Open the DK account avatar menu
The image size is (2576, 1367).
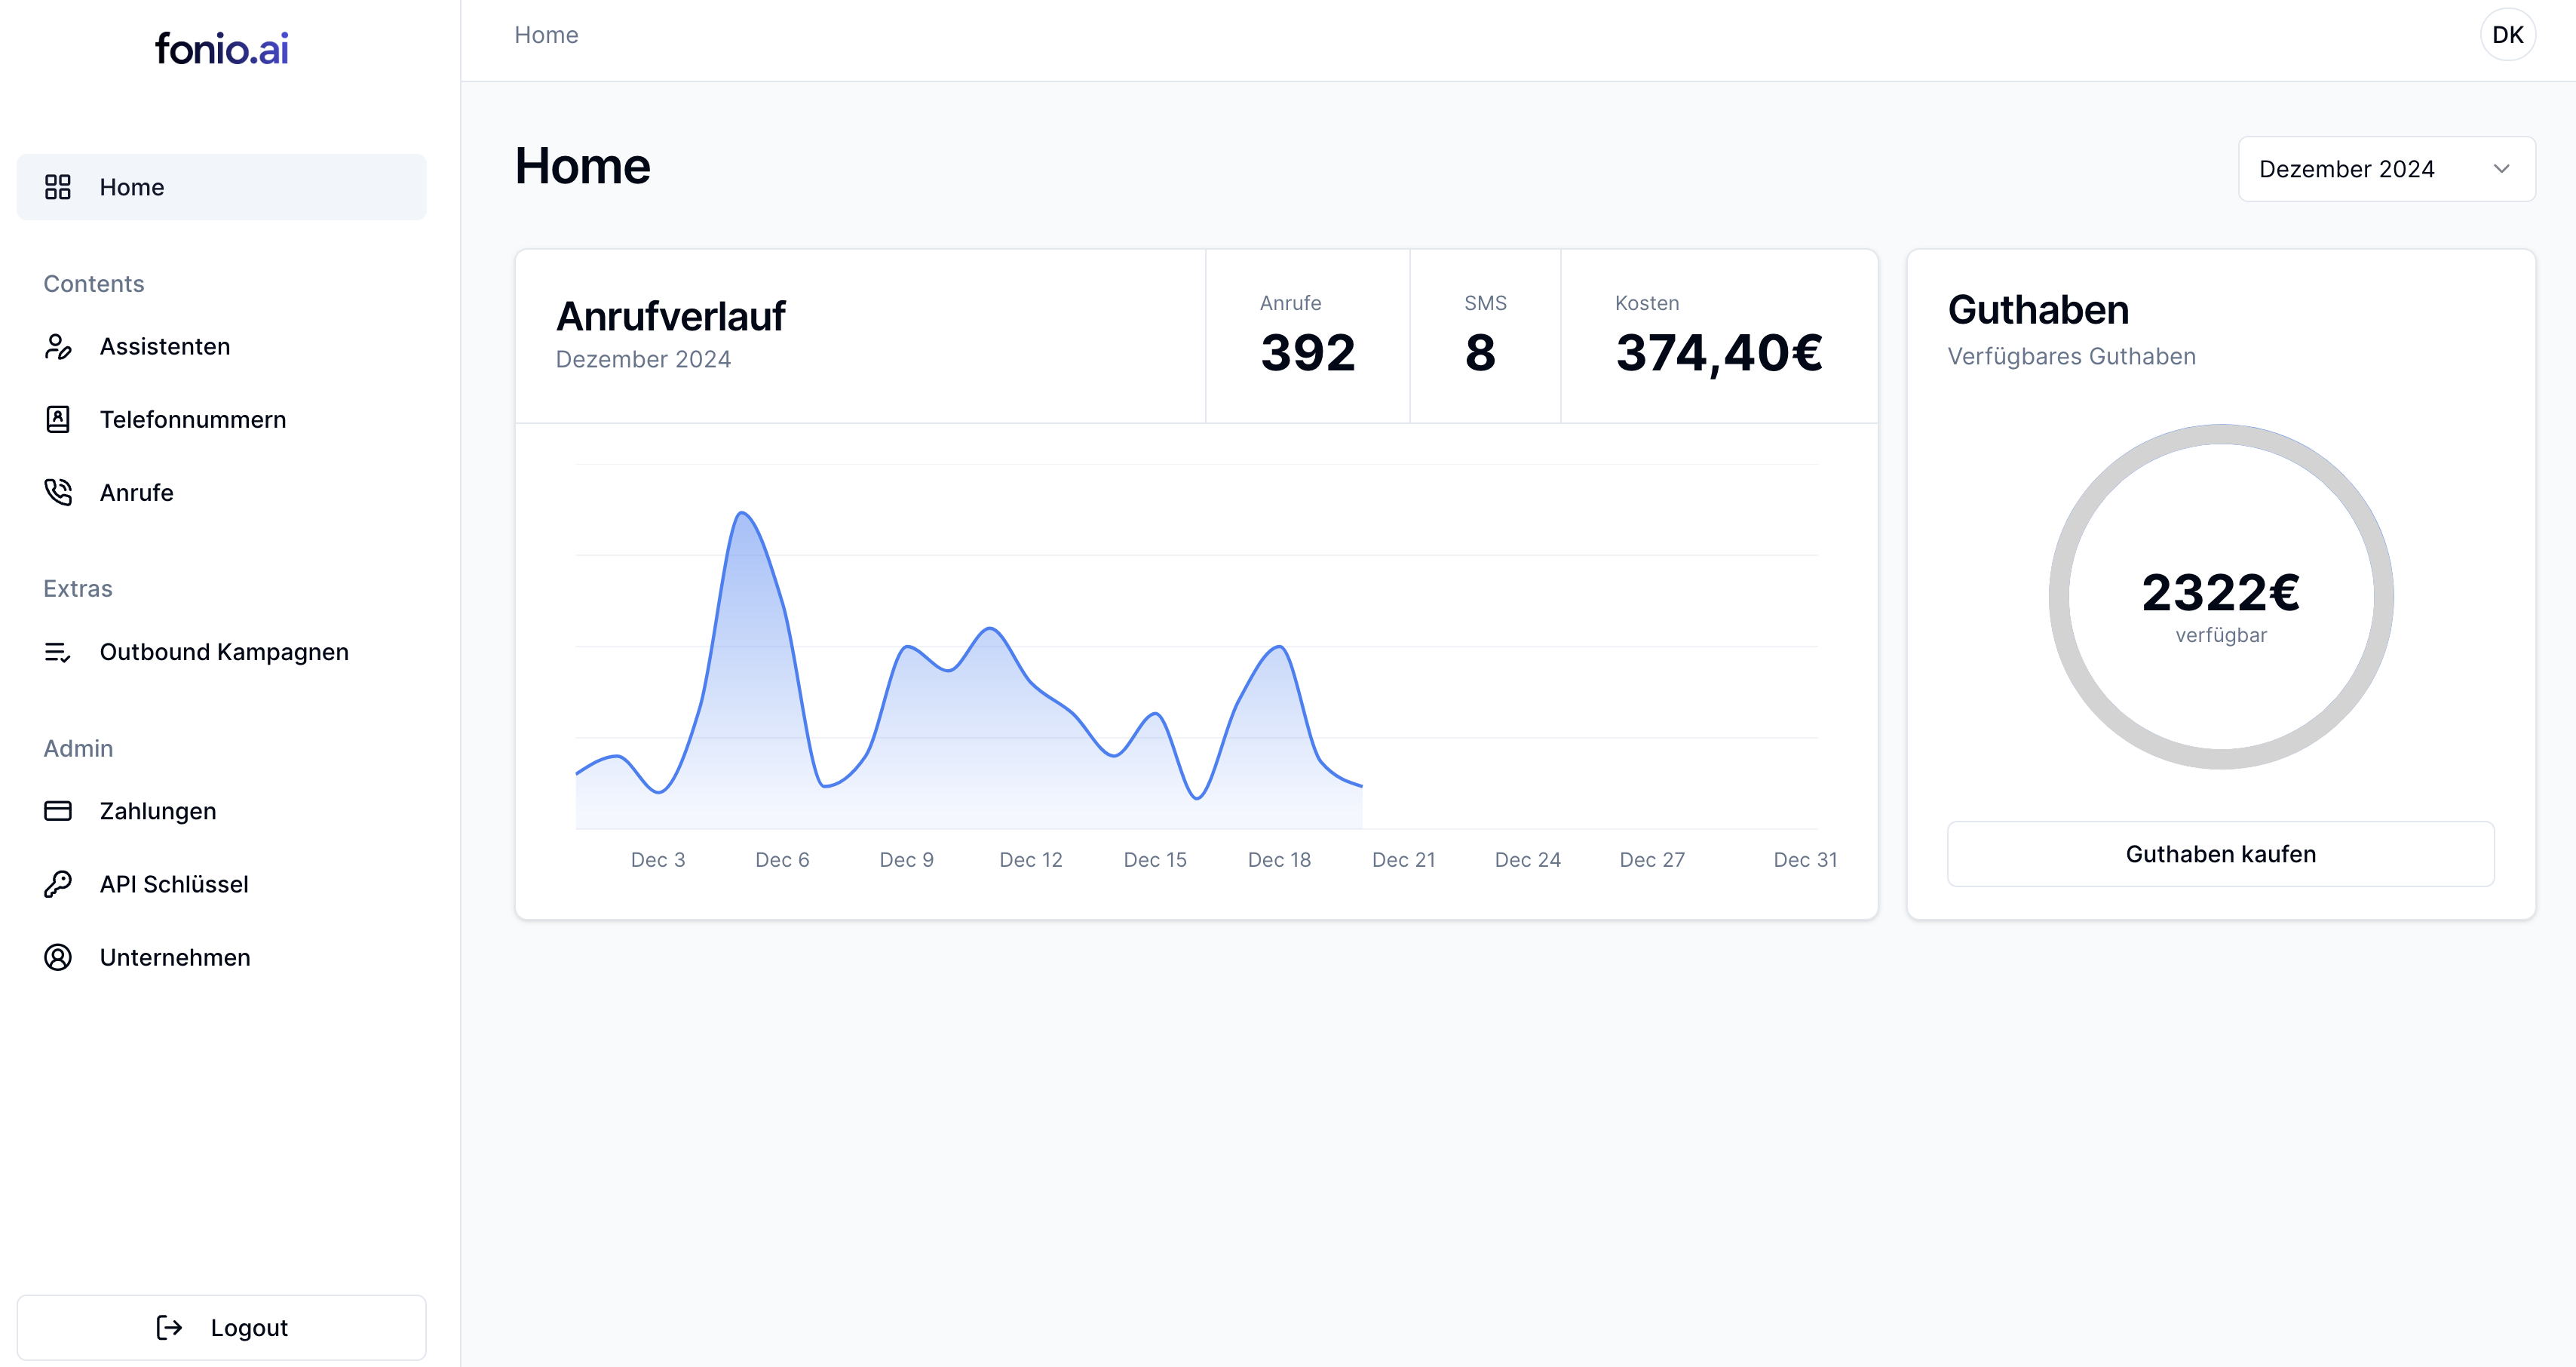coord(2508,33)
